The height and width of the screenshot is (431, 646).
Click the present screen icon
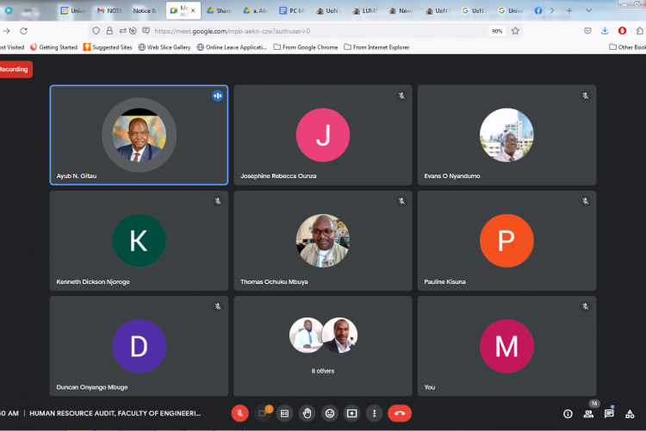point(351,413)
